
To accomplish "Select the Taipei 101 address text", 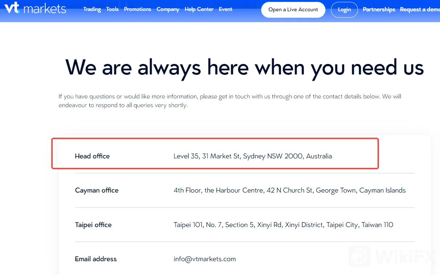I will click(x=283, y=225).
